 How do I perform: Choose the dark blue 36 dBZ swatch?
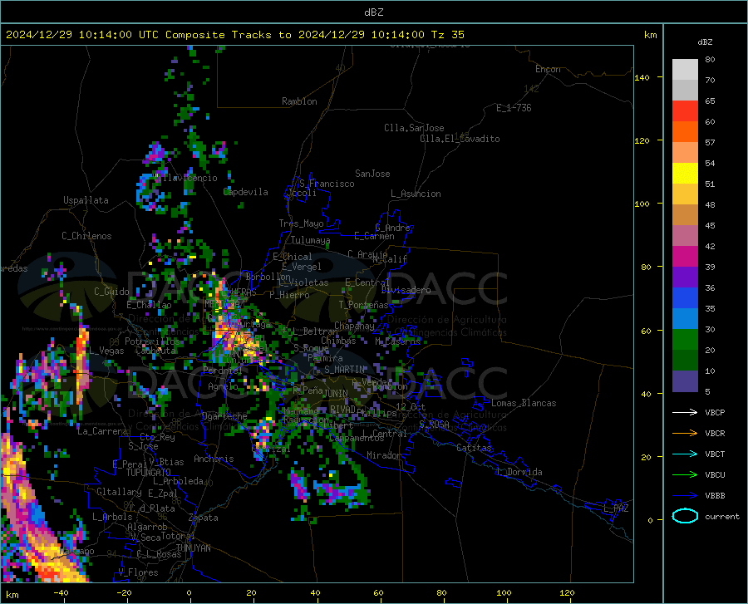coord(685,298)
